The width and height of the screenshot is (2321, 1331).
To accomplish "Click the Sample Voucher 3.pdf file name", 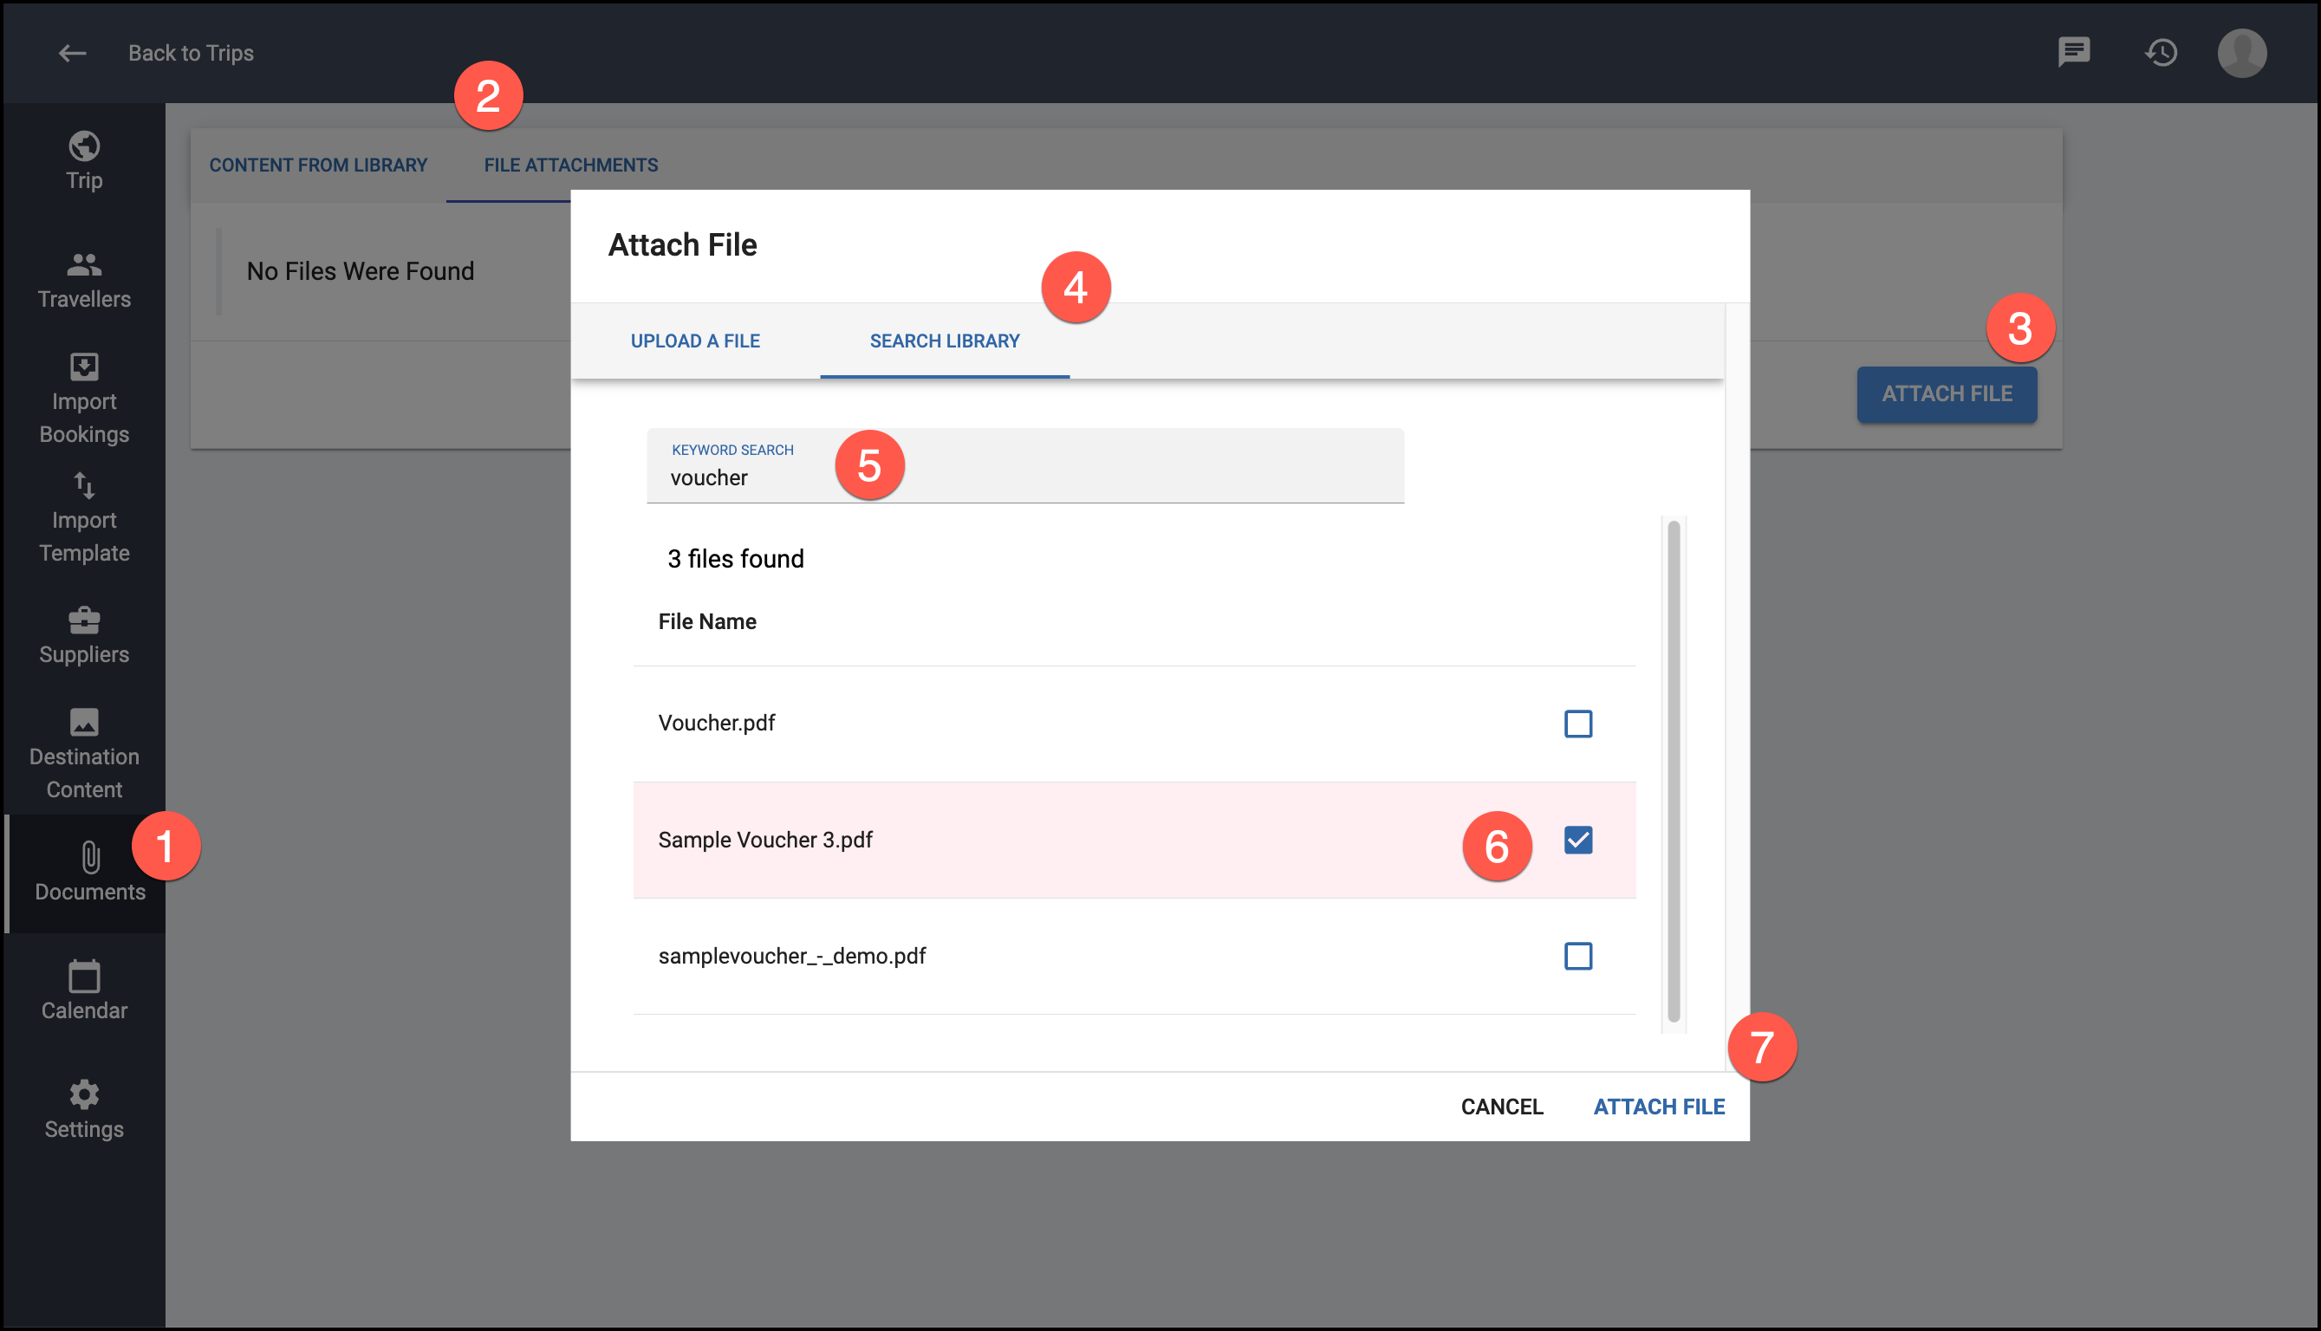I will pyautogui.click(x=765, y=839).
